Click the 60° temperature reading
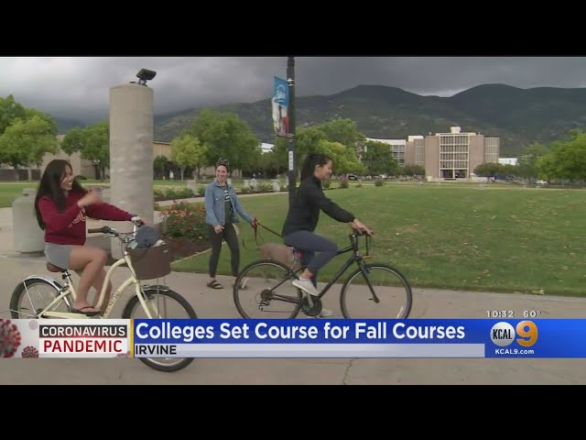This screenshot has width=586, height=440. click(532, 313)
